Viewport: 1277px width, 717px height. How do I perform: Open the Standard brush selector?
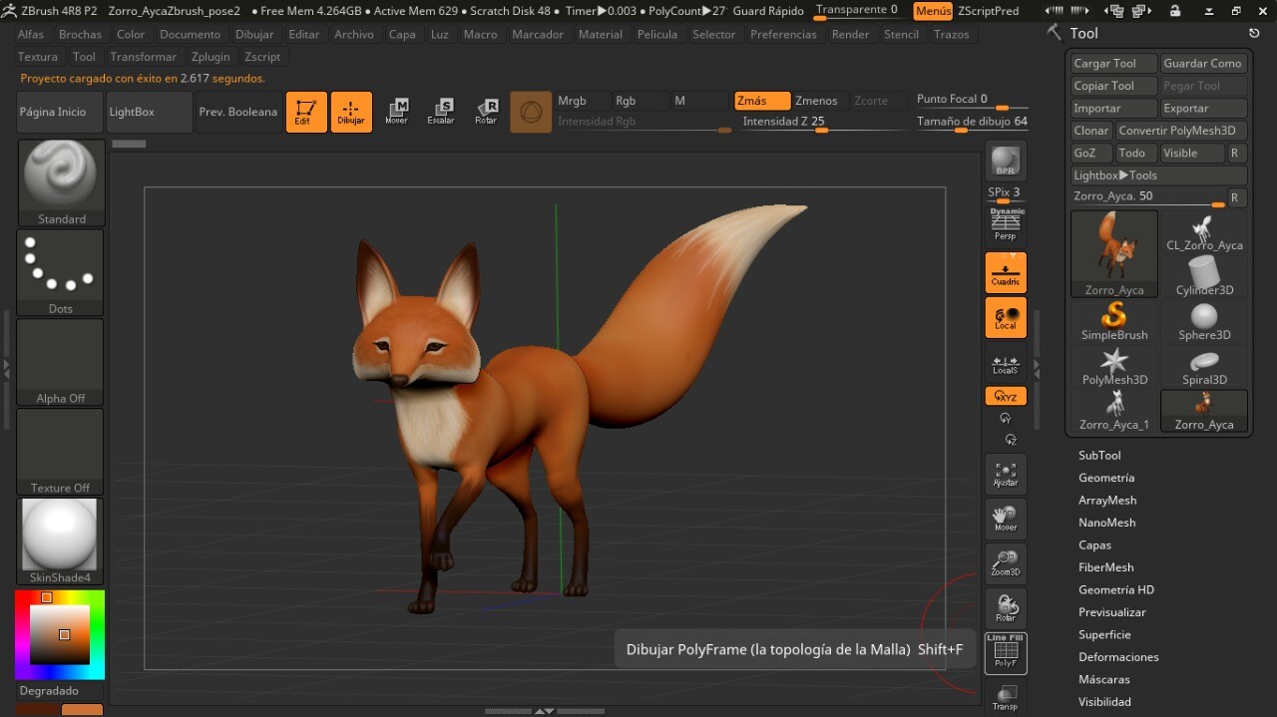point(61,182)
